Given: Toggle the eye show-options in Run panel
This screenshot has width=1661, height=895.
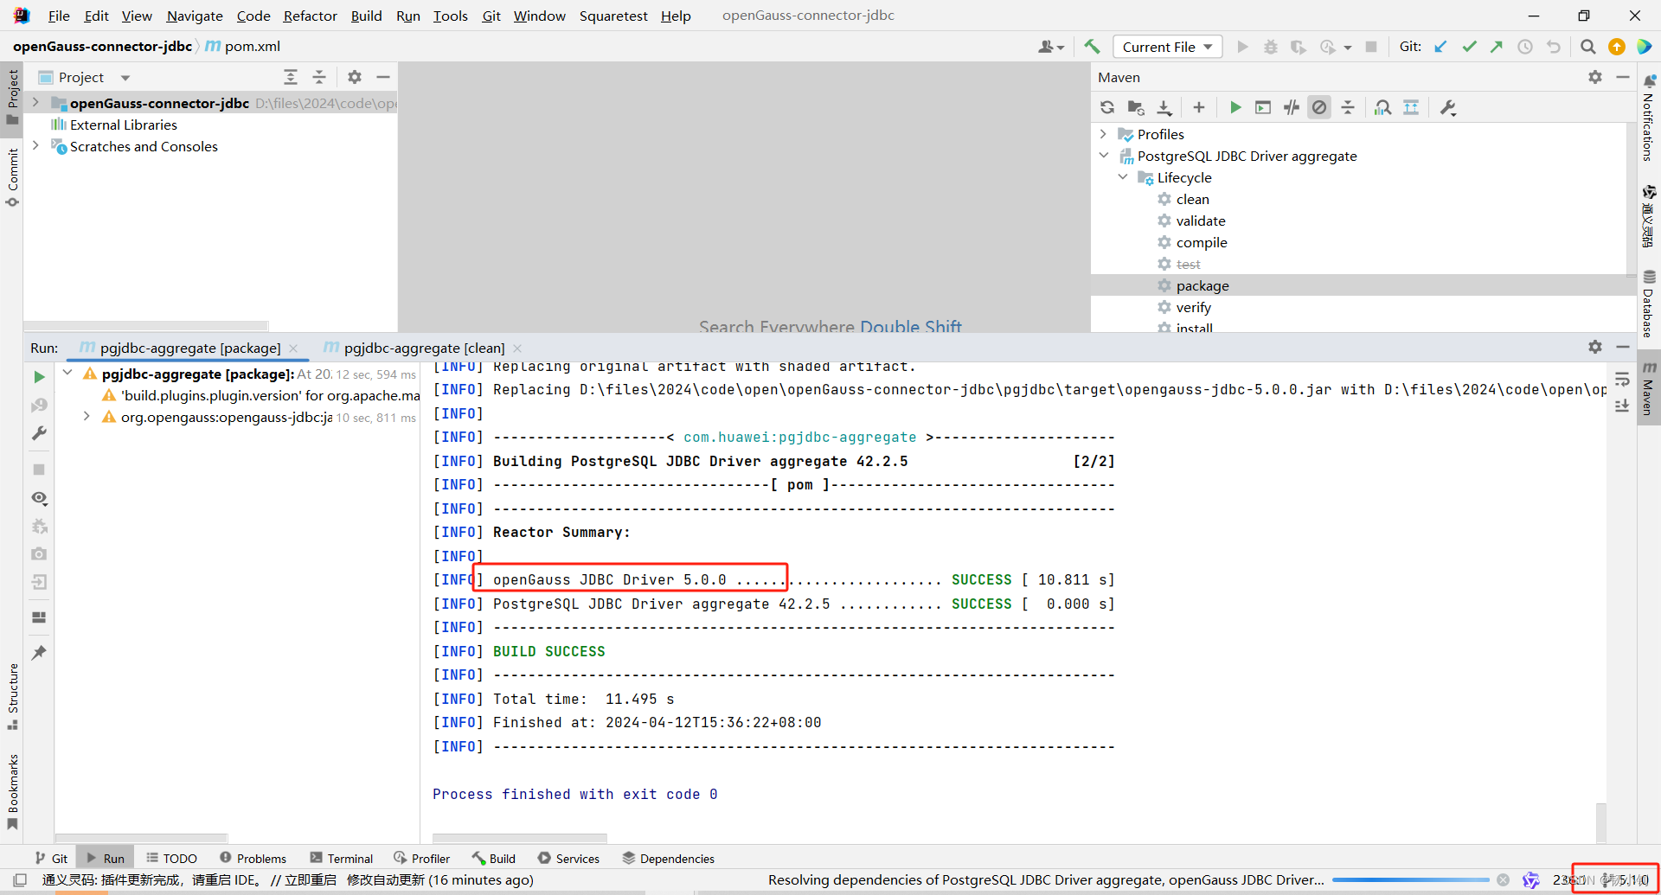Looking at the screenshot, I should coord(39,498).
